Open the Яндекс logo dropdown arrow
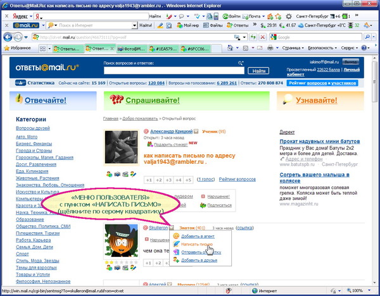Viewport: 380px width, 296px height. [31, 16]
